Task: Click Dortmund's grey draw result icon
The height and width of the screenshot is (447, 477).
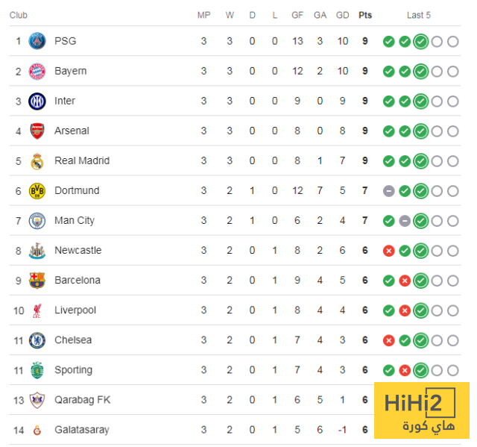Action: 388,190
